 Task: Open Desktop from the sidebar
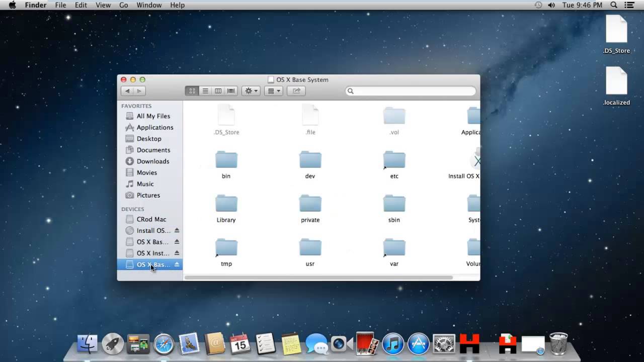click(x=150, y=139)
